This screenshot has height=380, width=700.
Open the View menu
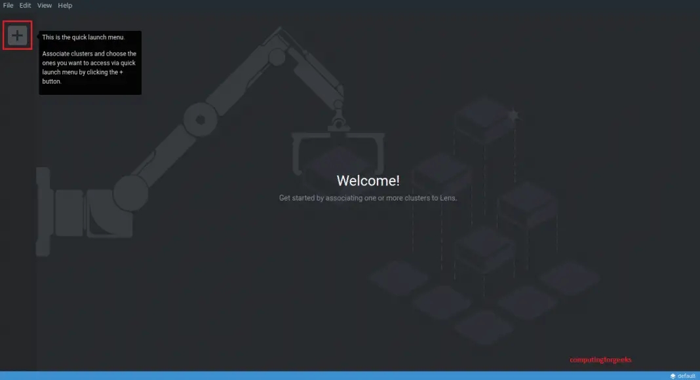point(45,5)
